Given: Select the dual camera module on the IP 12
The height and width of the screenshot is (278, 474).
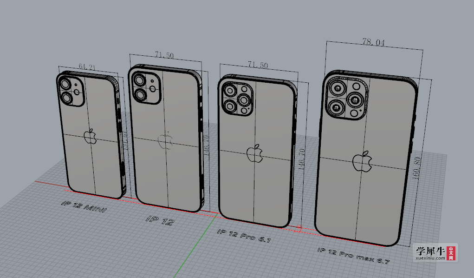Looking at the screenshot, I should (x=146, y=88).
